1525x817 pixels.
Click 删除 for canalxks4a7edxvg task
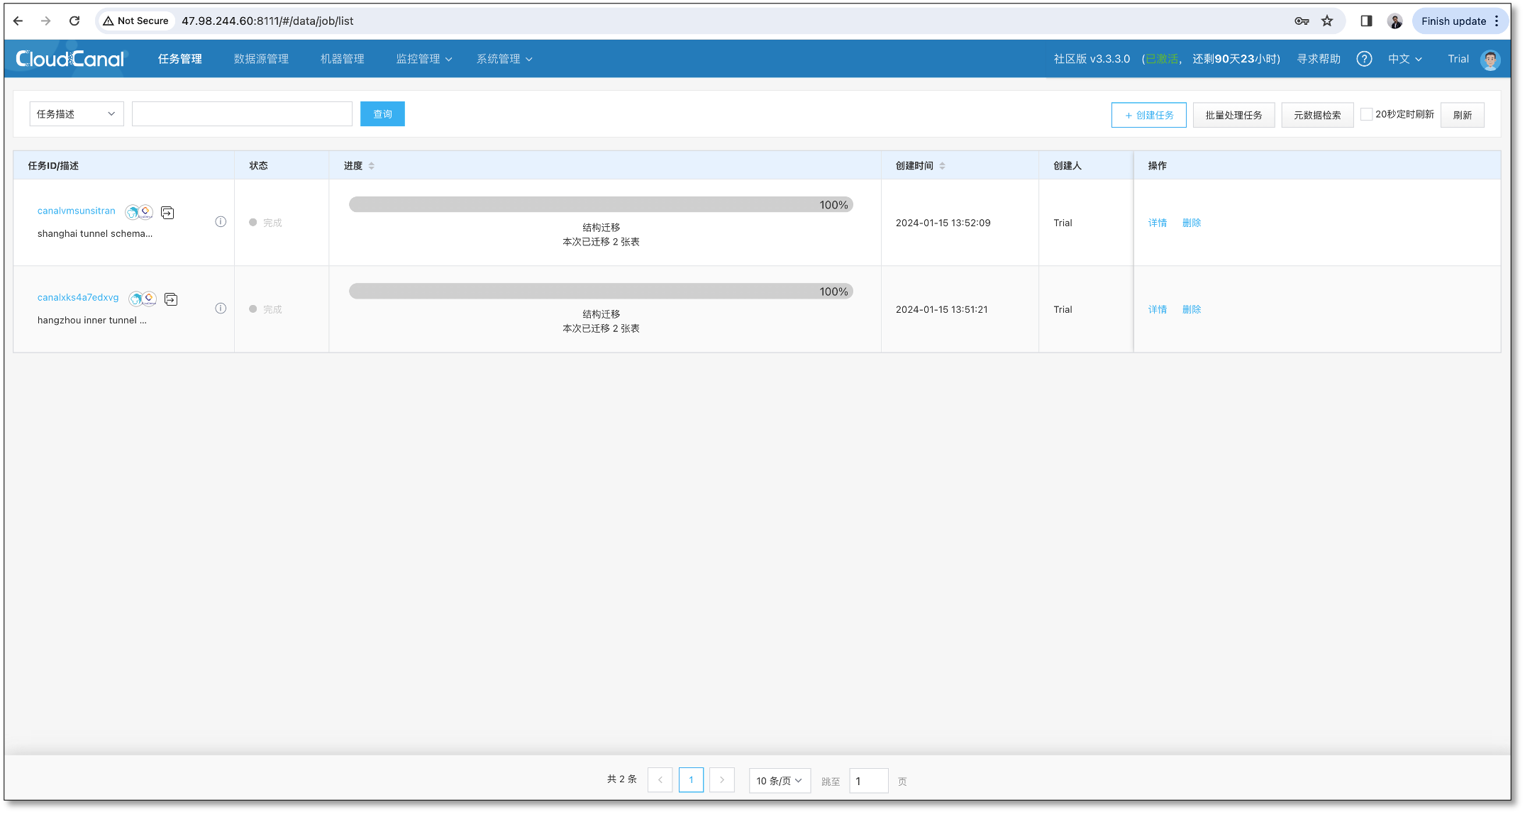pos(1192,309)
